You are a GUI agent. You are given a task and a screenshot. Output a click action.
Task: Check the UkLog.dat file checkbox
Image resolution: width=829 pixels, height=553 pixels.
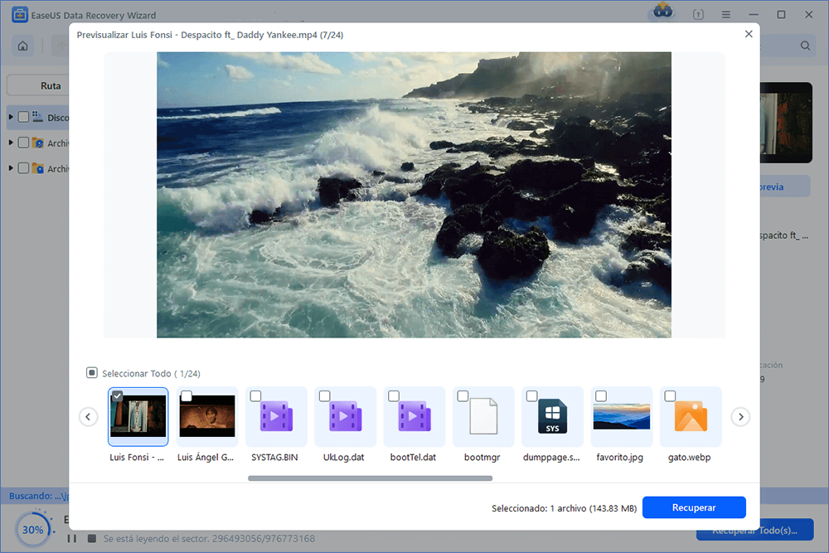[325, 396]
